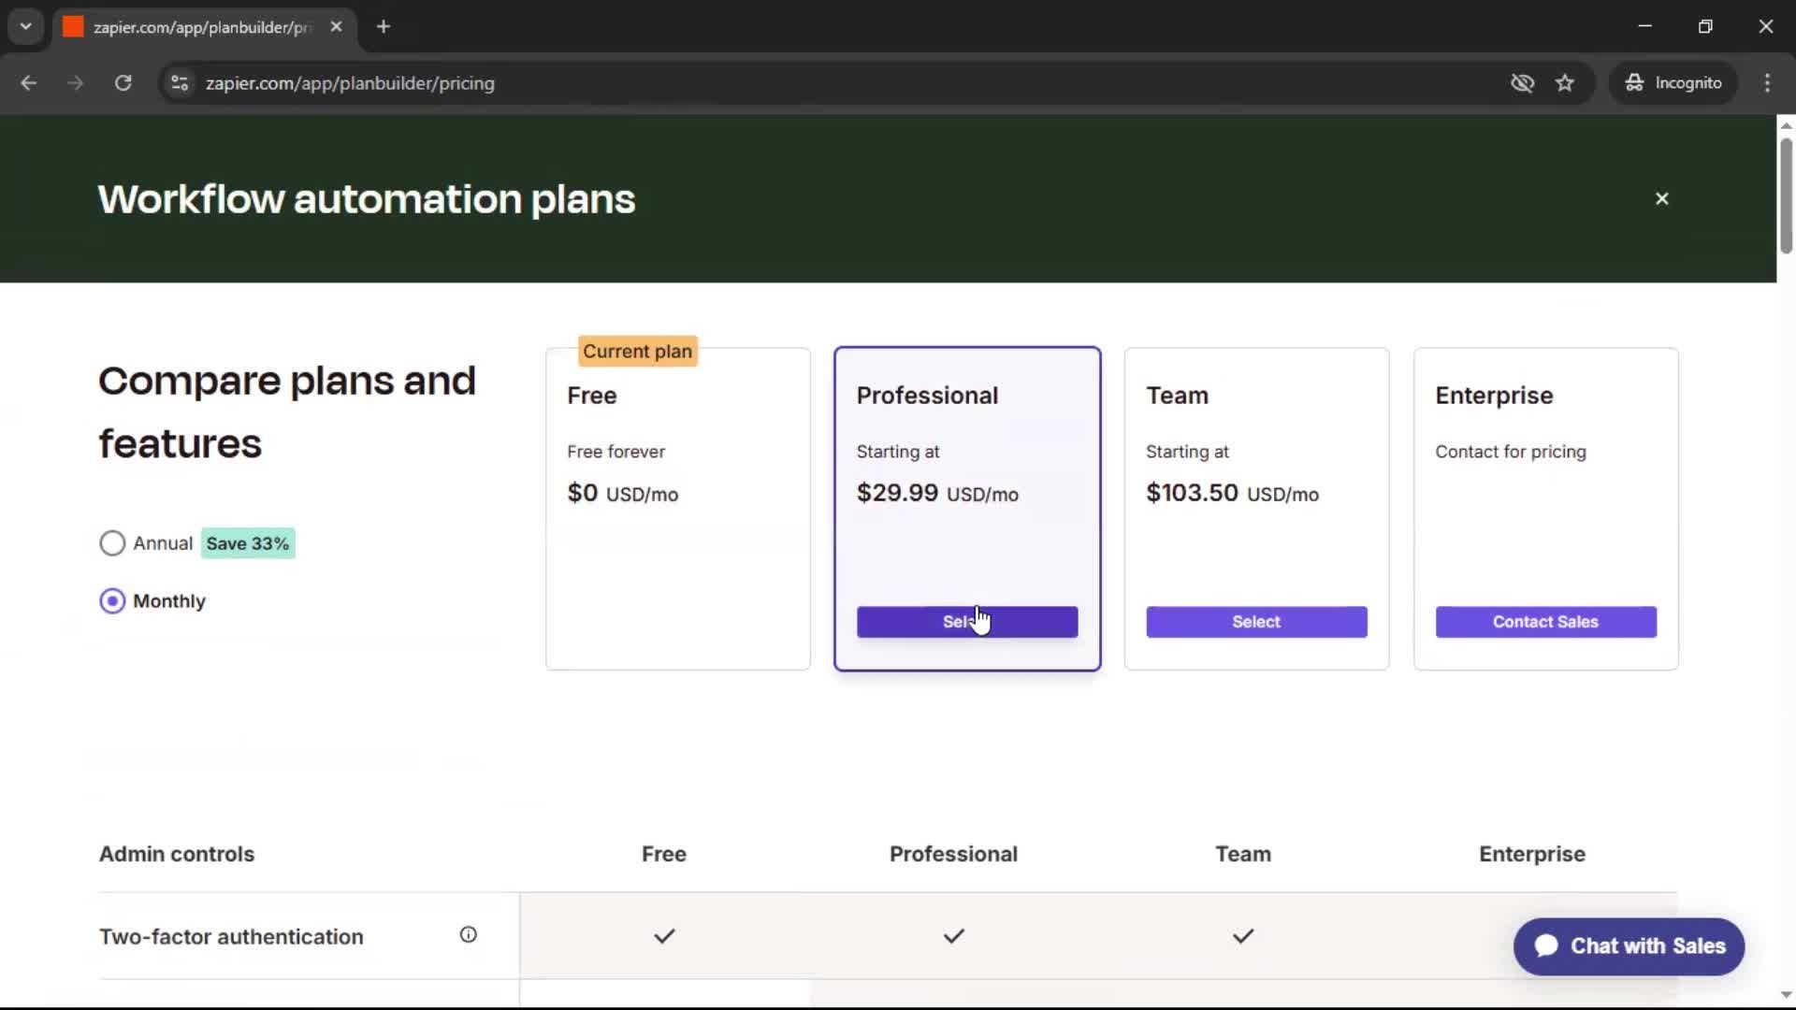This screenshot has height=1010, width=1796.
Task: Click the Contact for pricing text
Action: pos(1510,452)
